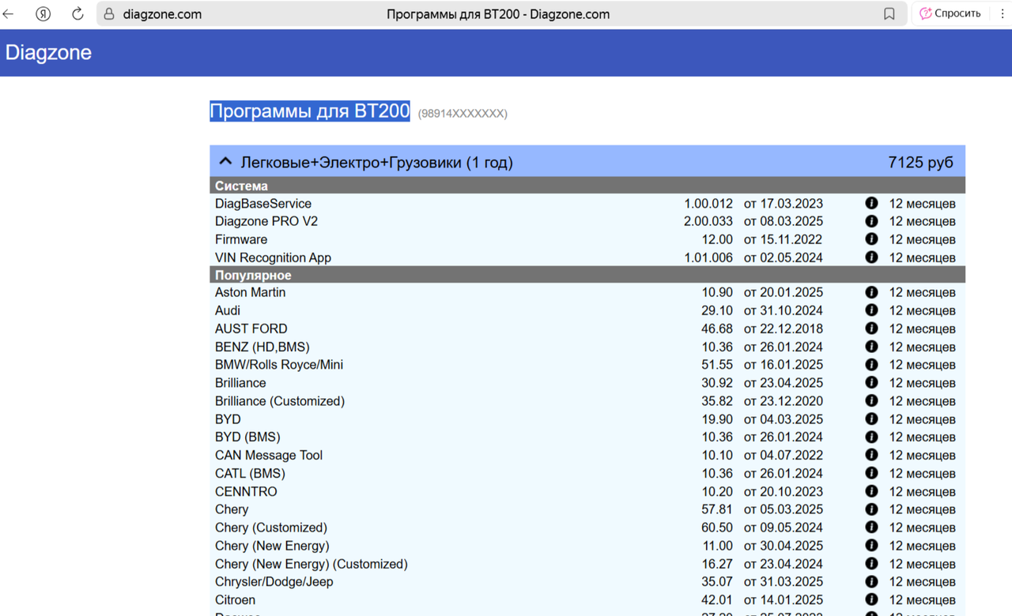Select the BMW/Rolls Royce/Mini entry
The height and width of the screenshot is (616, 1012).
tap(279, 365)
